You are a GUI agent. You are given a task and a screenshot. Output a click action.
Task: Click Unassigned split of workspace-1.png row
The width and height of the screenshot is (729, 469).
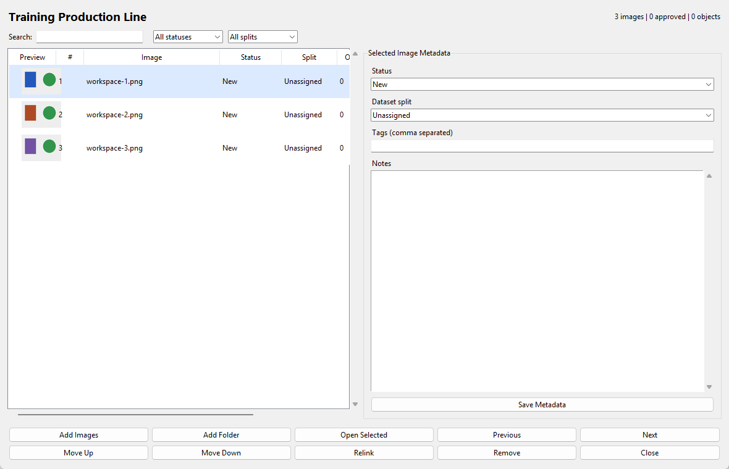coord(303,81)
